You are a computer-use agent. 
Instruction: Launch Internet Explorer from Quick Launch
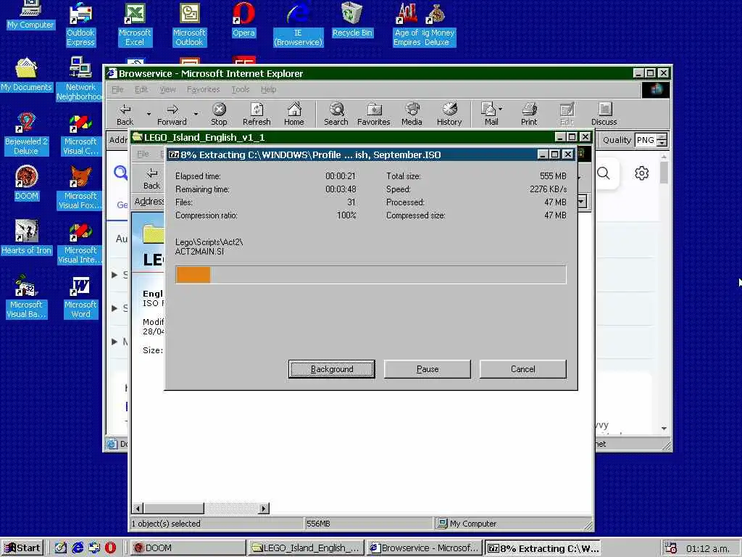(77, 548)
